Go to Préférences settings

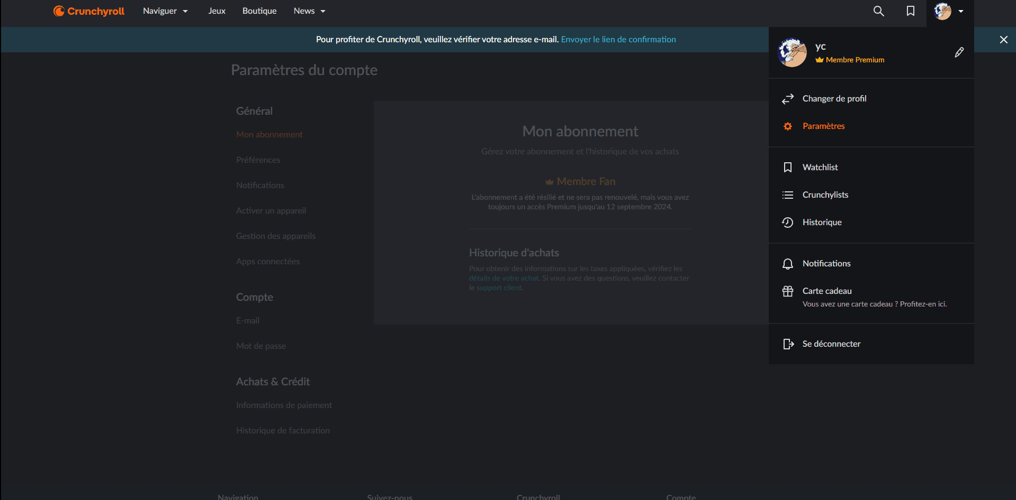coord(258,160)
